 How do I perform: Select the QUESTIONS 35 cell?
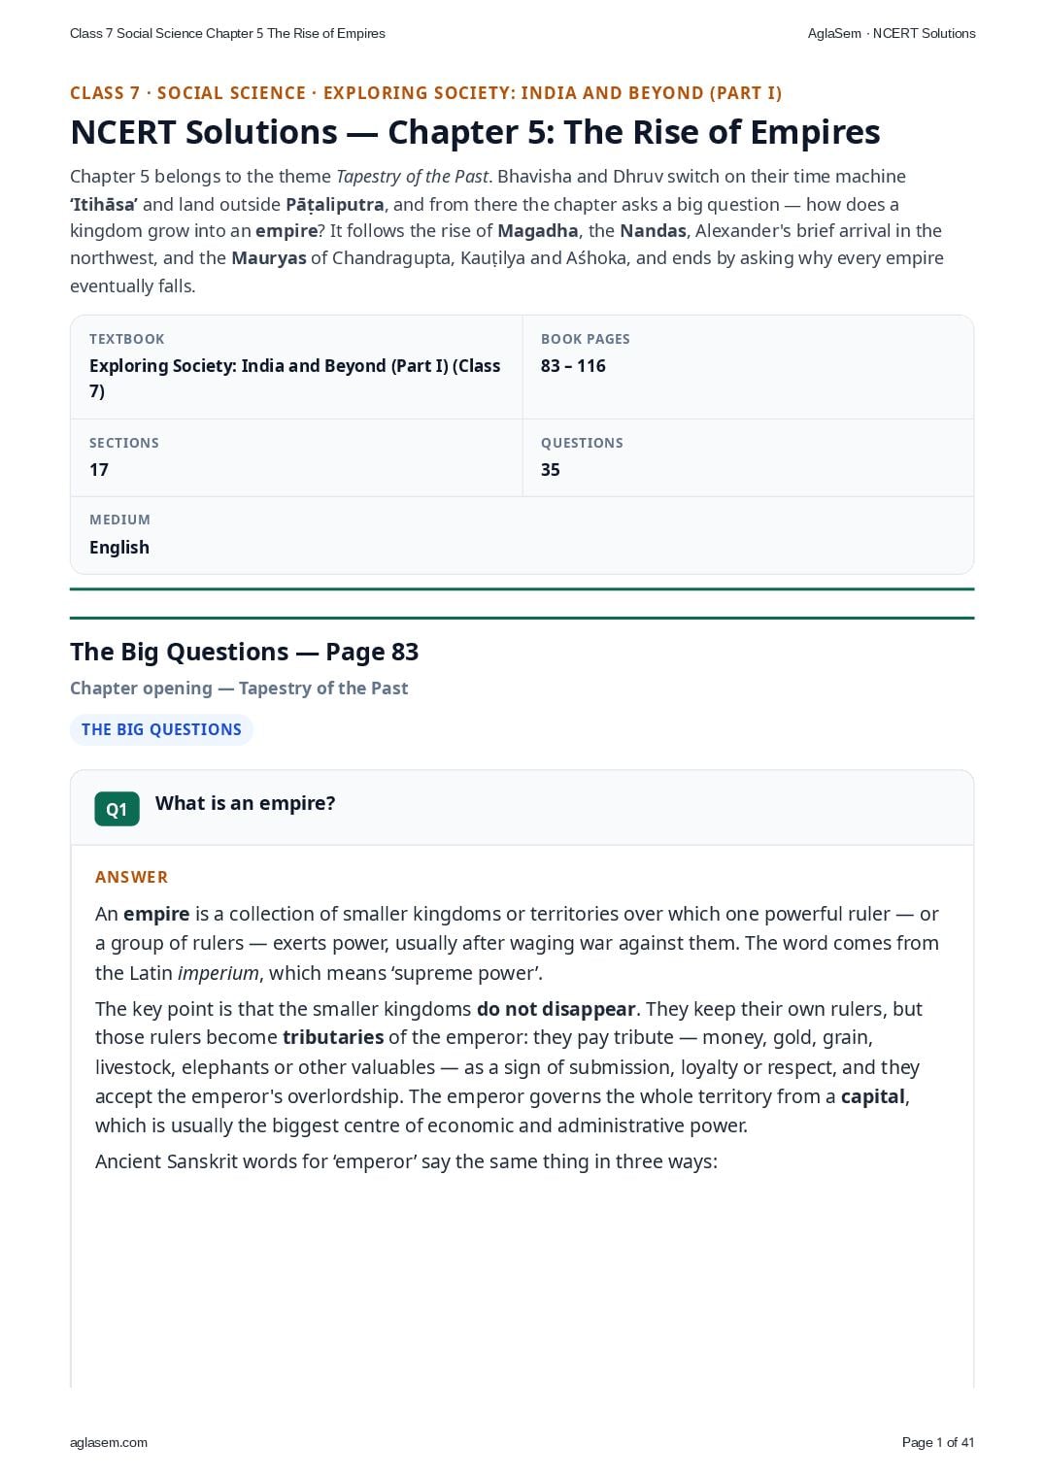click(x=748, y=457)
